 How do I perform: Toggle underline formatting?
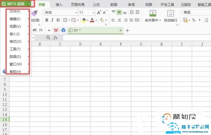point(58,20)
